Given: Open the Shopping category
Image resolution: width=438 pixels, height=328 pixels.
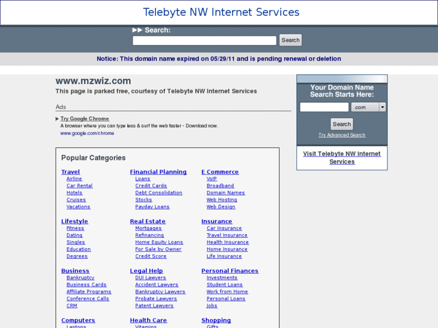Looking at the screenshot, I should pos(216,320).
